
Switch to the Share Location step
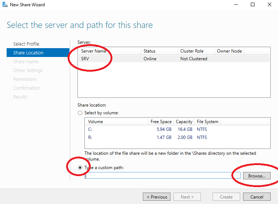pyautogui.click(x=38, y=53)
